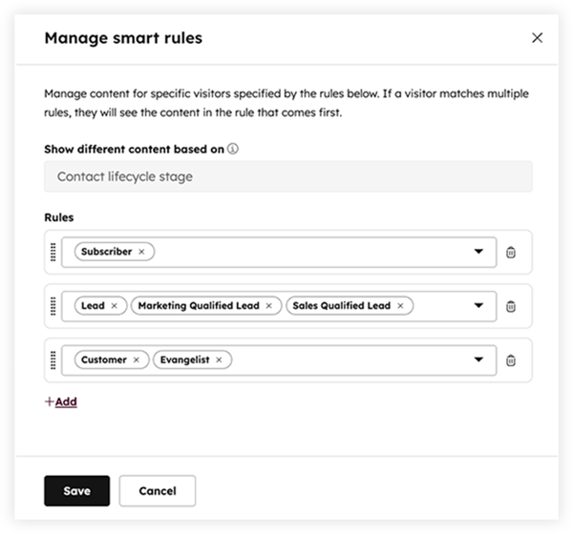Click the Evangelist tag label

pyautogui.click(x=184, y=359)
